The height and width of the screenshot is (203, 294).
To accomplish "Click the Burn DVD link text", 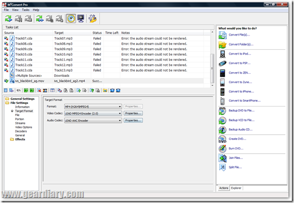I will click(236, 148).
